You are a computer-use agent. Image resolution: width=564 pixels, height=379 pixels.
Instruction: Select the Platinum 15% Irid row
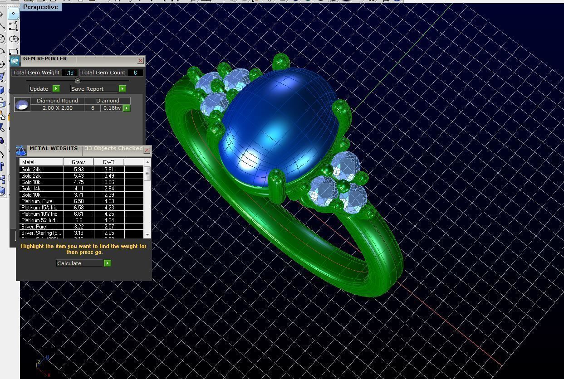pyautogui.click(x=82, y=208)
